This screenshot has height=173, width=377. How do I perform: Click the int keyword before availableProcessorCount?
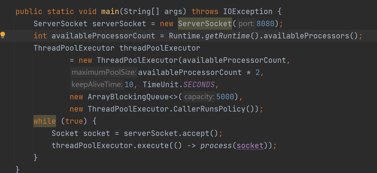40,36
